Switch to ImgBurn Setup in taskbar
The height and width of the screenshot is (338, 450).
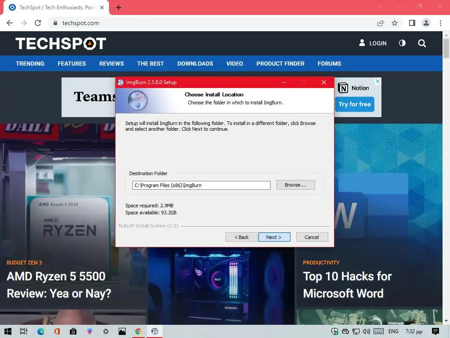click(x=155, y=331)
